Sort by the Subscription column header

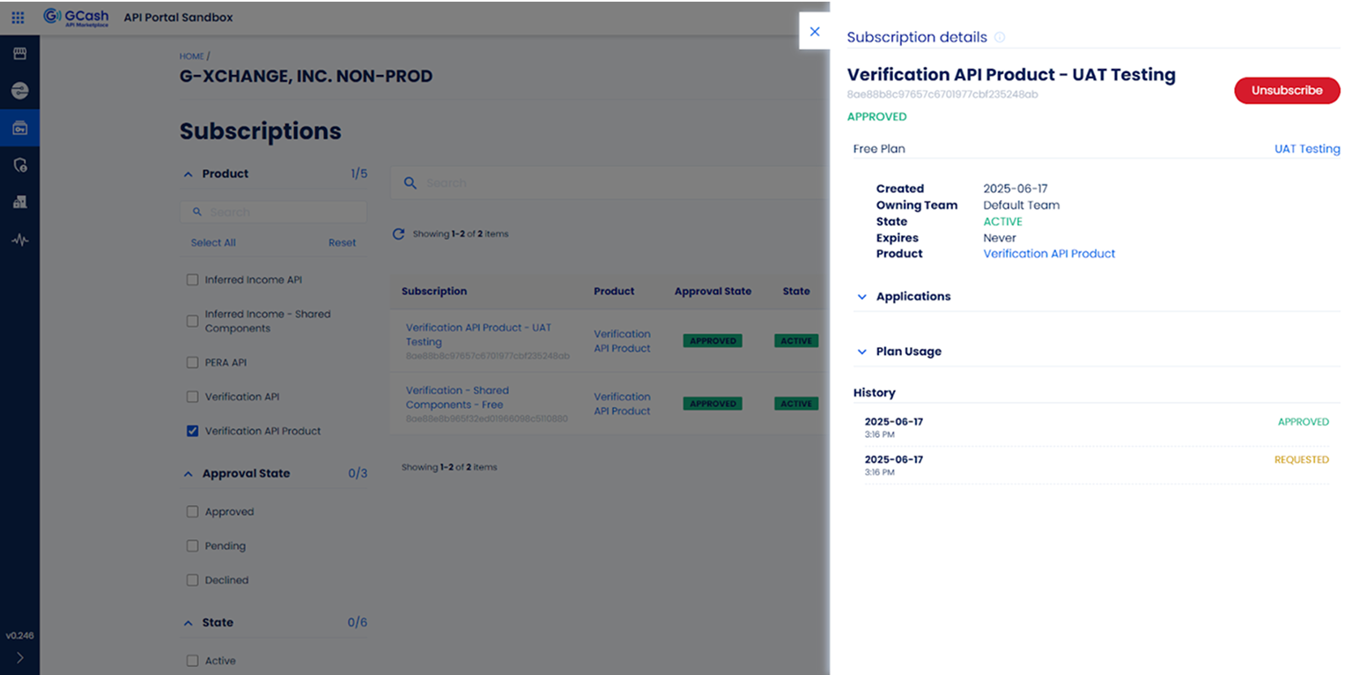tap(434, 291)
